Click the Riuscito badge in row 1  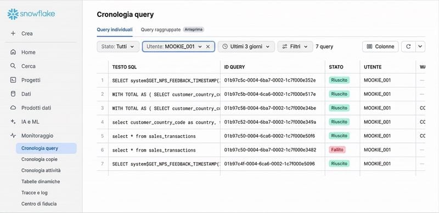coord(339,80)
